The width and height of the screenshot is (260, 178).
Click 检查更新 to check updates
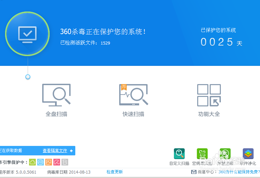(114, 172)
